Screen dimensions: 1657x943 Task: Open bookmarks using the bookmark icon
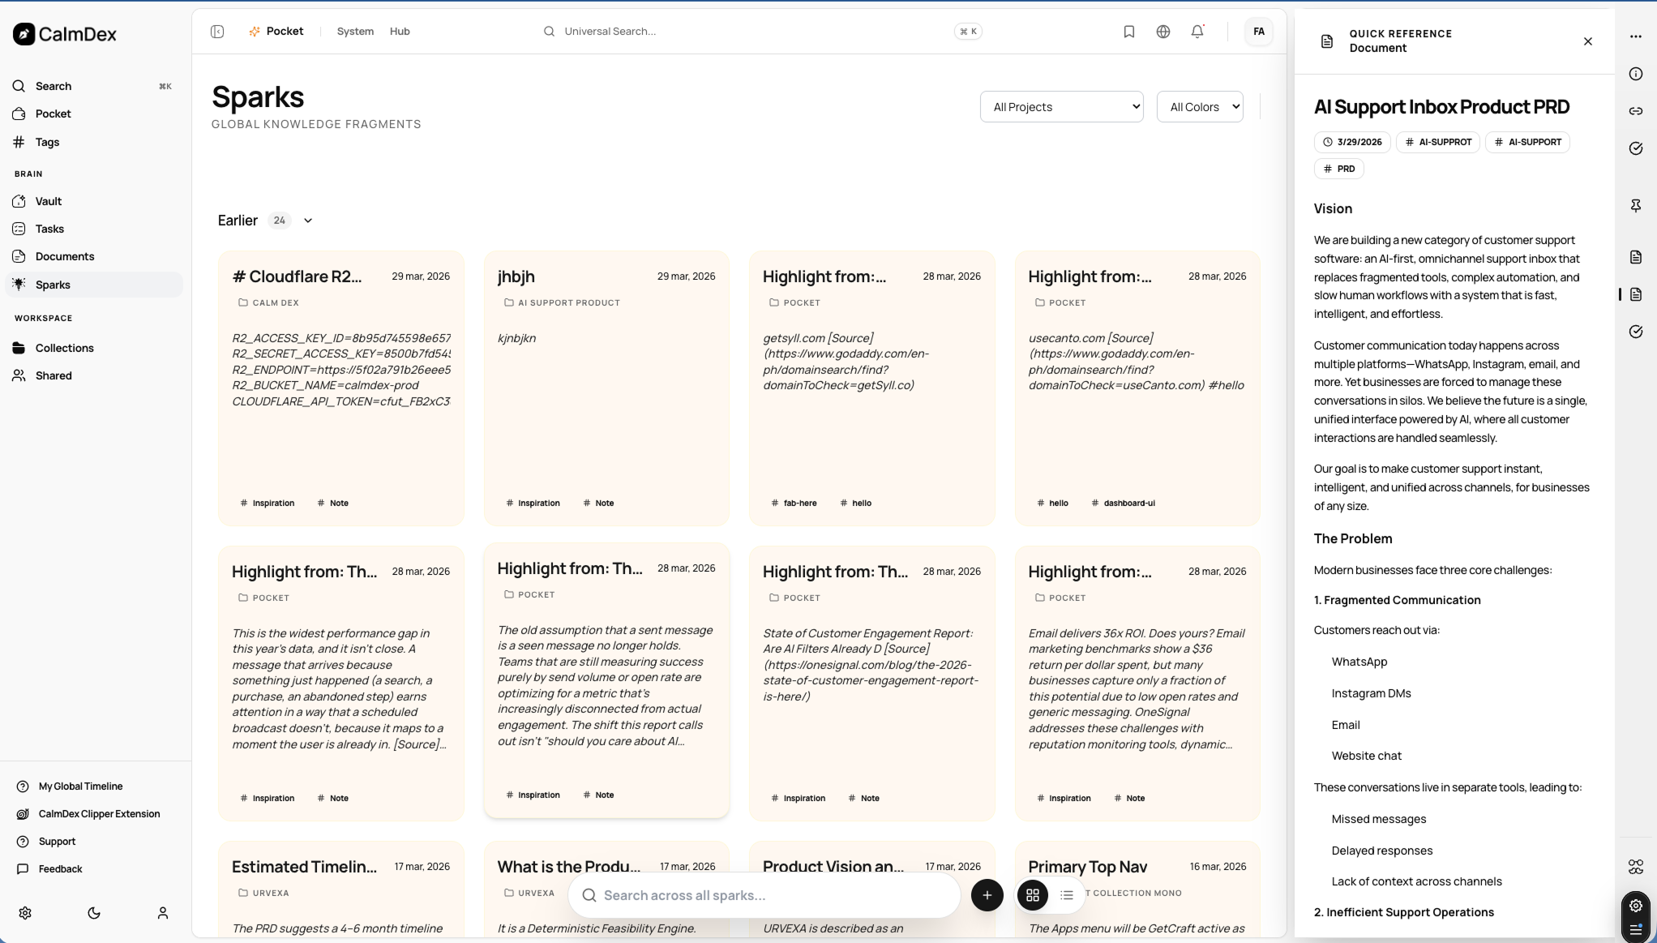coord(1128,31)
